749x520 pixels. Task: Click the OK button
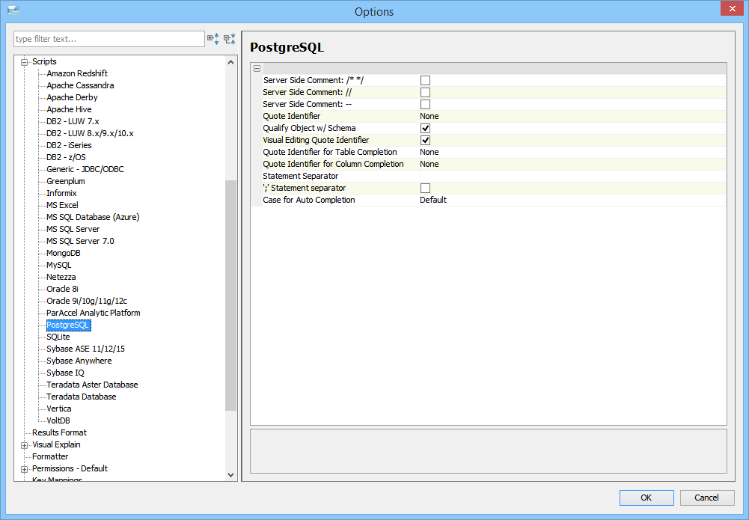(646, 498)
